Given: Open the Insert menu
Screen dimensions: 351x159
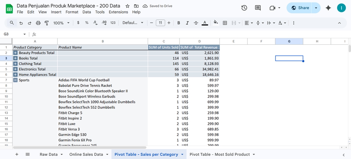Looking at the screenshot, I should [56, 12].
